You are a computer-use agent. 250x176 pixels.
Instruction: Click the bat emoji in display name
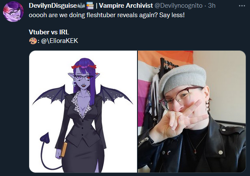tap(81, 6)
